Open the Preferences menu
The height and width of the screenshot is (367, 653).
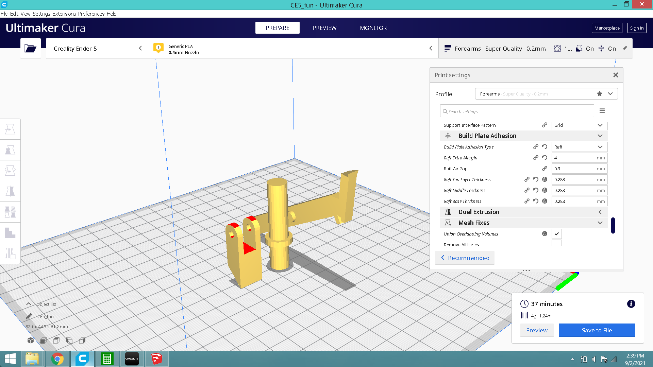(x=91, y=14)
